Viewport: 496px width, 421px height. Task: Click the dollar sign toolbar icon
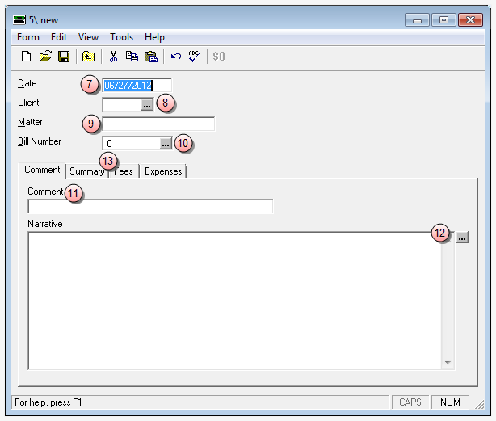[219, 57]
